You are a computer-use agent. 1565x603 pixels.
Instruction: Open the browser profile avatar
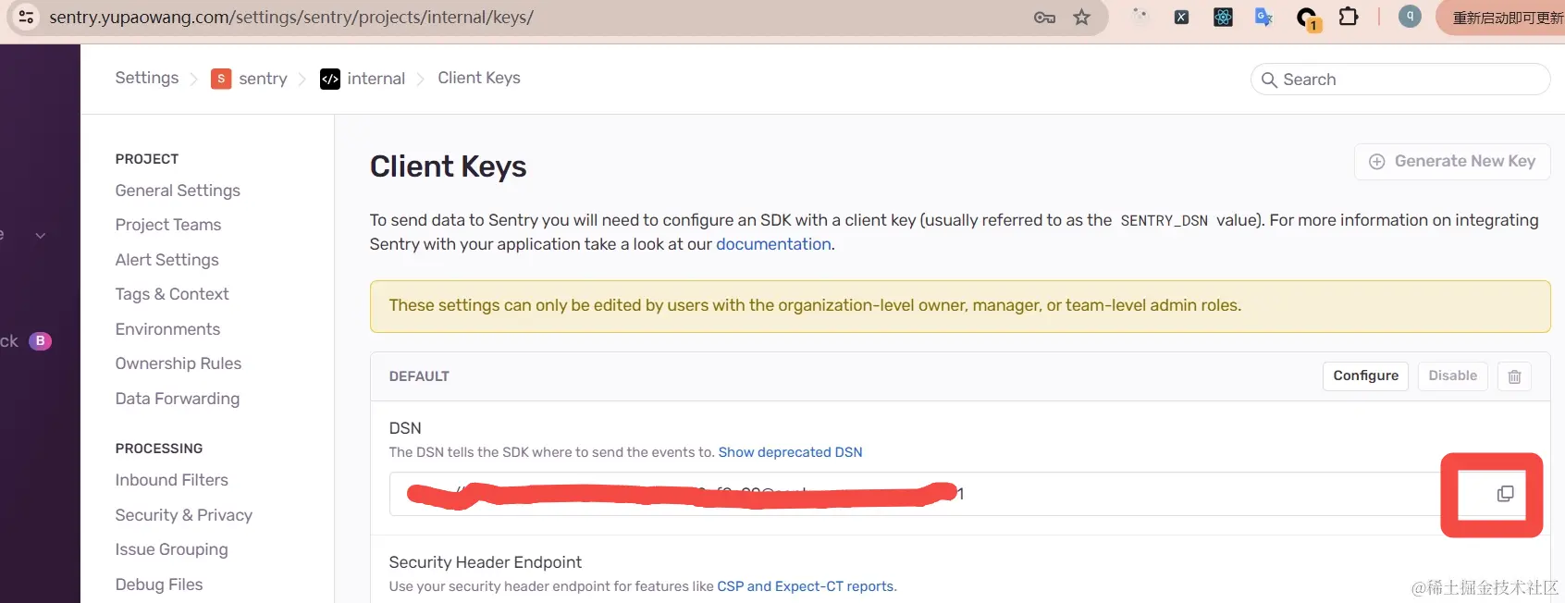[x=1410, y=16]
